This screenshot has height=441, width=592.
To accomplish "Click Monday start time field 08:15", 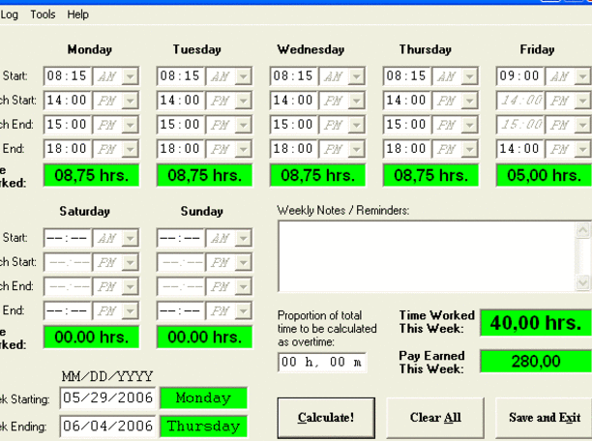I will (67, 75).
